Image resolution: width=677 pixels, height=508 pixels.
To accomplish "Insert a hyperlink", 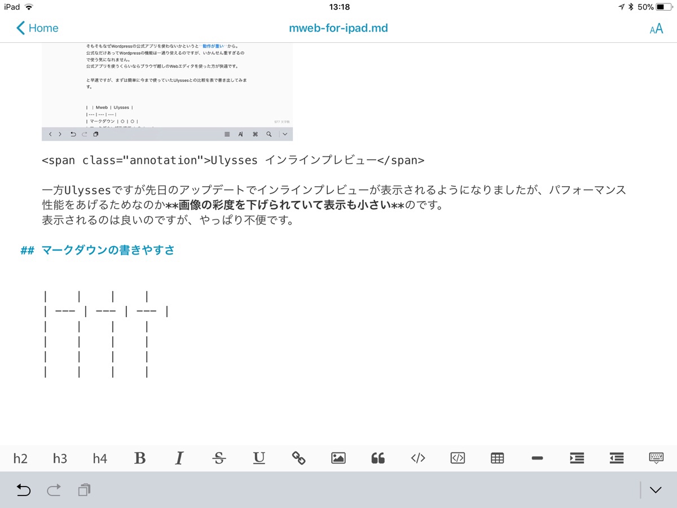I will pos(298,458).
